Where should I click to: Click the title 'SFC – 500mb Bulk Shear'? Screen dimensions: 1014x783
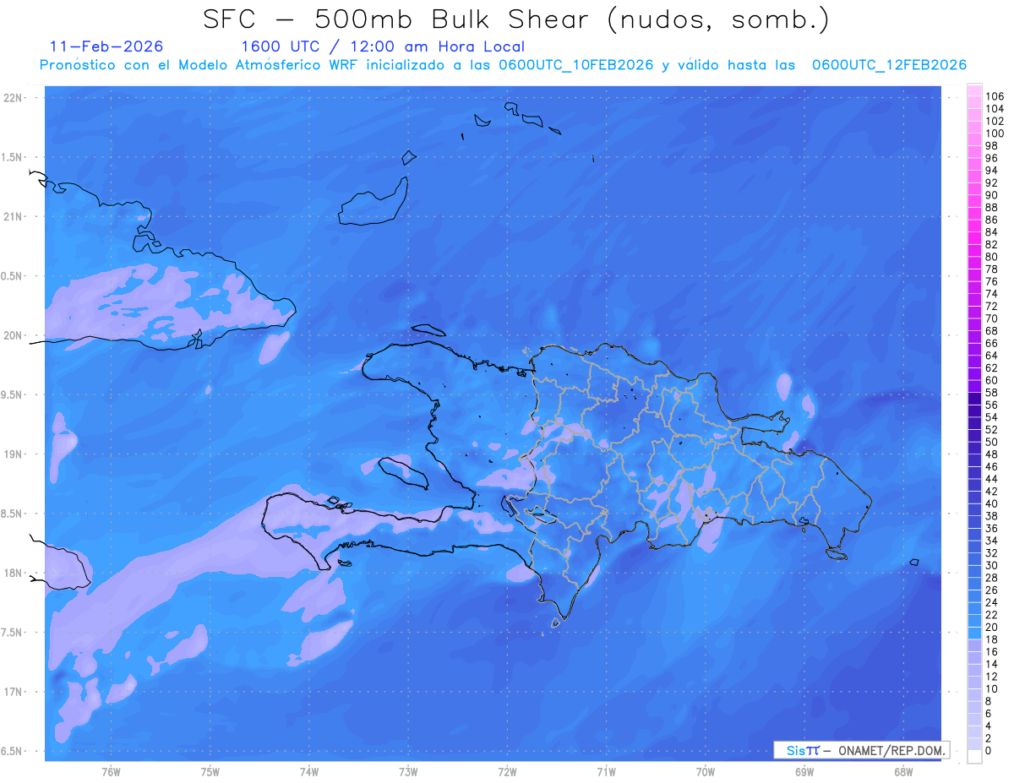401,19
